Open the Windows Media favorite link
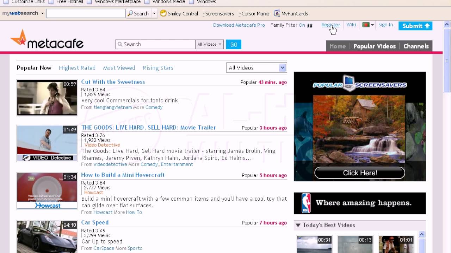The width and height of the screenshot is (451, 253). (165, 2)
